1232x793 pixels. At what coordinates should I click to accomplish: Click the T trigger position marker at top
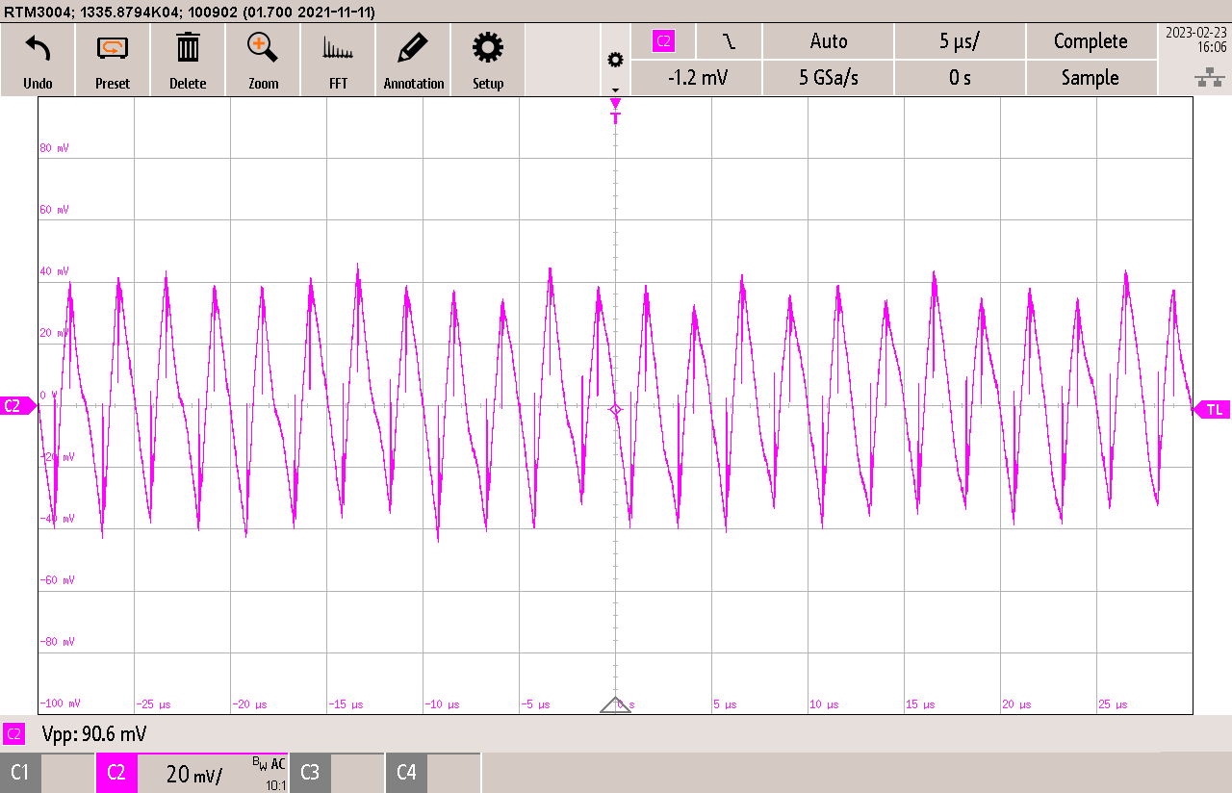(x=615, y=111)
